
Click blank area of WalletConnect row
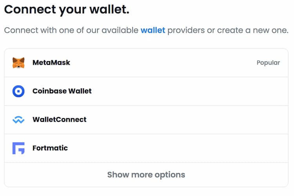187,120
